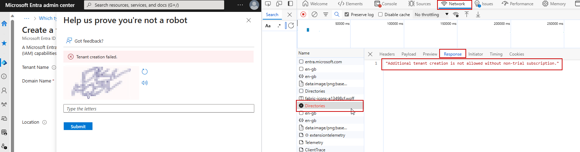The height and width of the screenshot is (152, 580).
Task: Show Tenant Name info tooltip icon
Action: [x=54, y=67]
